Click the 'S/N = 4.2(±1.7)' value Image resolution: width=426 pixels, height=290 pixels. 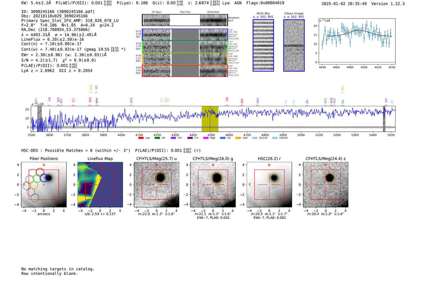coord(39,60)
